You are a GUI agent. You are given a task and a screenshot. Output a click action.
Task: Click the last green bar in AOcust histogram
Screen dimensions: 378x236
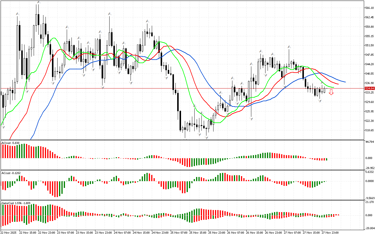click(327, 159)
